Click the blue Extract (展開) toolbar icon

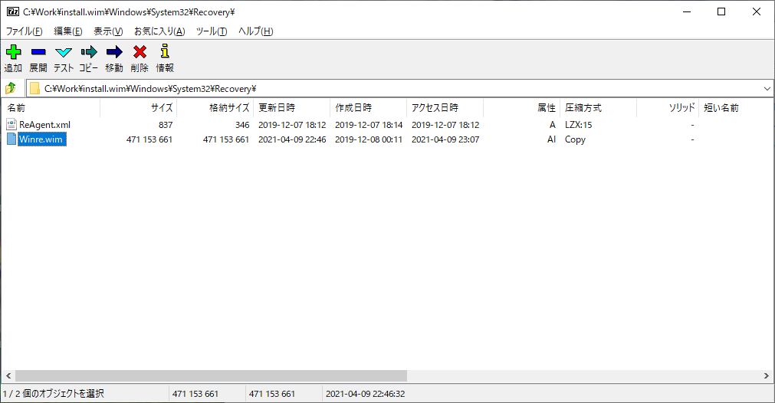pyautogui.click(x=38, y=52)
